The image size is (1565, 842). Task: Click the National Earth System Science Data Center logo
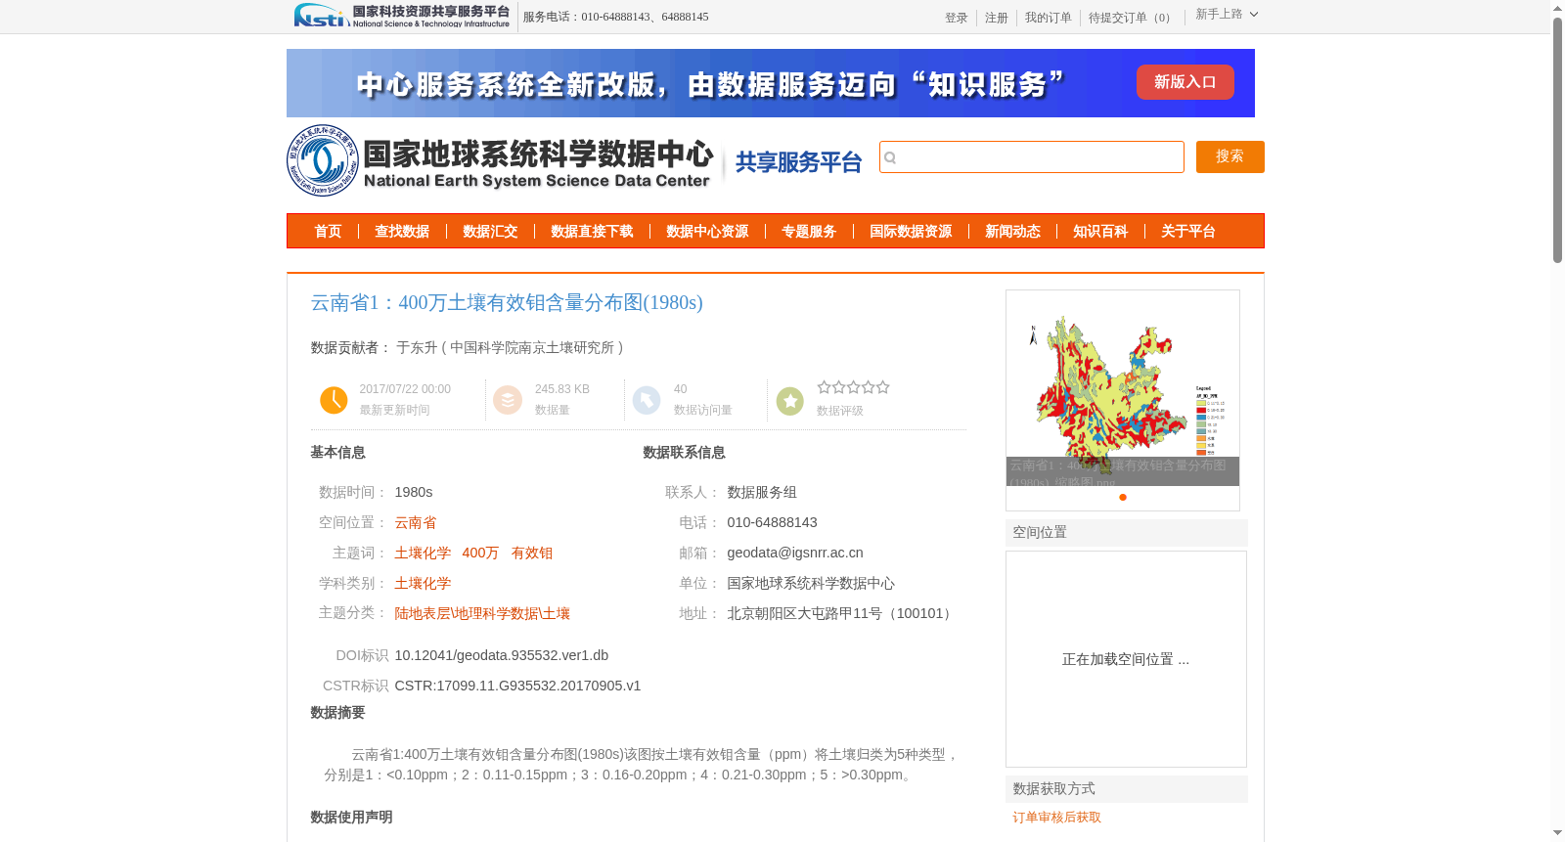(x=501, y=160)
